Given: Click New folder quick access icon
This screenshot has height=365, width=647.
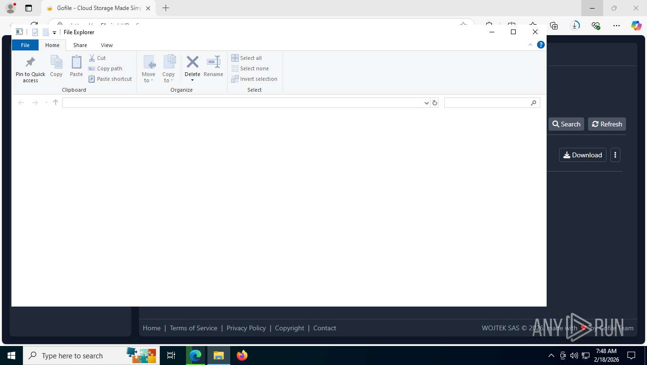Looking at the screenshot, I should point(46,32).
